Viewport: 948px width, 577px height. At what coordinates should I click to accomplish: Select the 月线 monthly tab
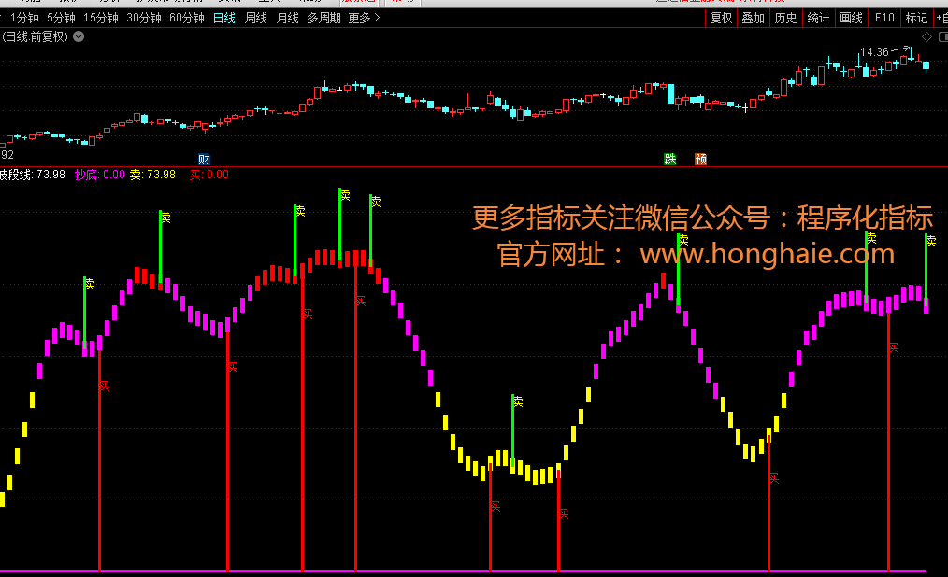tap(287, 18)
